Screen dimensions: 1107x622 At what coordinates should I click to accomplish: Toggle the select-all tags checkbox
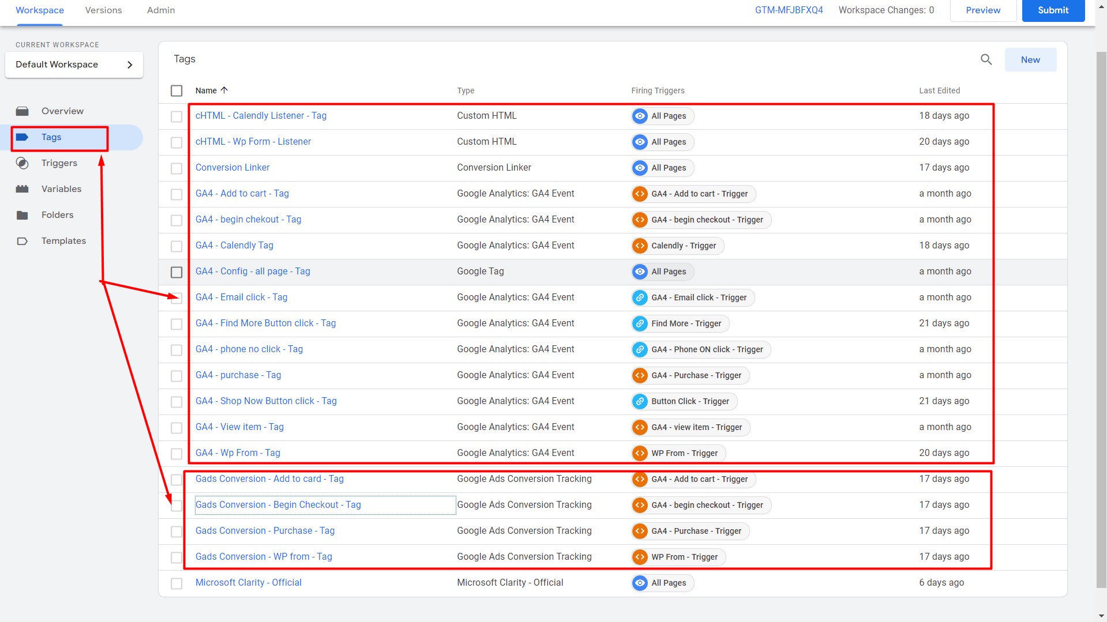click(x=177, y=91)
